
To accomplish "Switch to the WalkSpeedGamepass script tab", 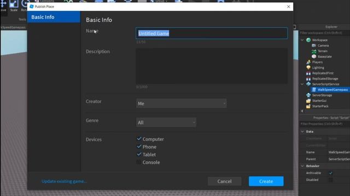I will coord(13,27).
